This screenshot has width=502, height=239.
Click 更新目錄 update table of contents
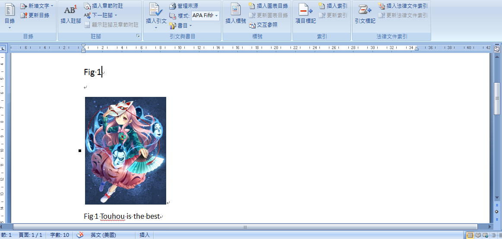coord(35,15)
